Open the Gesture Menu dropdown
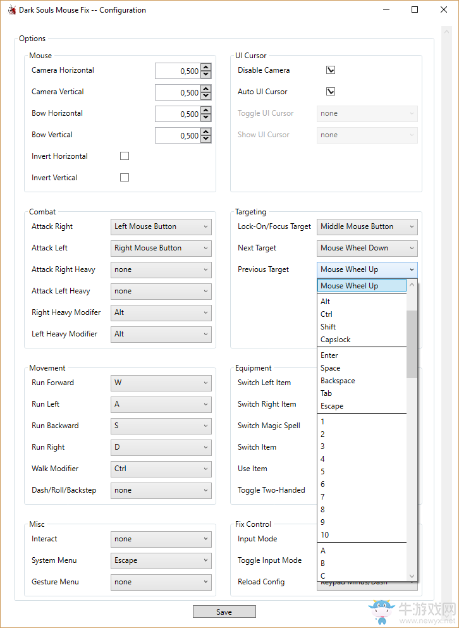This screenshot has width=459, height=628. click(161, 582)
